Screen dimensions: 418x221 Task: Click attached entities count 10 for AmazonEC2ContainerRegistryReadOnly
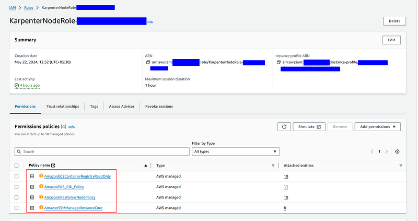pos(286,177)
